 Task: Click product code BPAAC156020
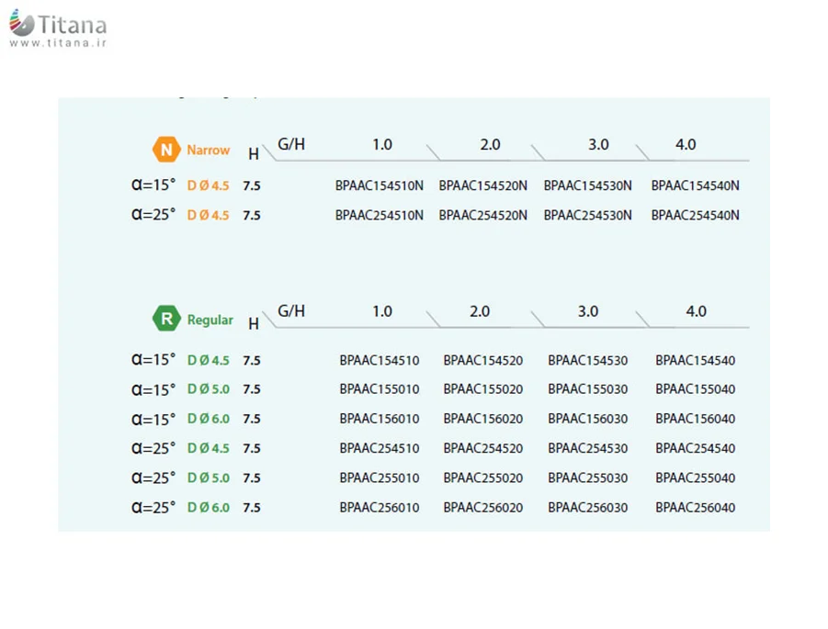point(483,419)
